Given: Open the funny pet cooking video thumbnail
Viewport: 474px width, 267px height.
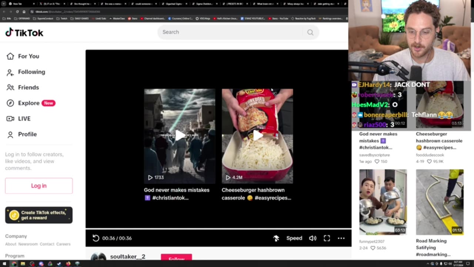Looking at the screenshot, I should point(383,202).
